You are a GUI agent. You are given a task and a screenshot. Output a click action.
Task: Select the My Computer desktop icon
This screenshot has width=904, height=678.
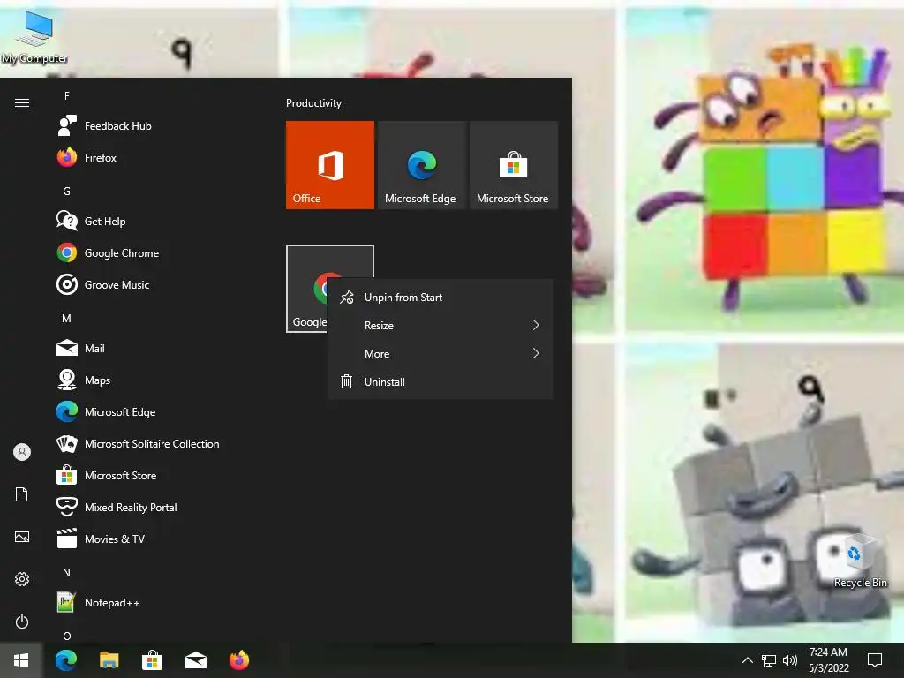34,37
